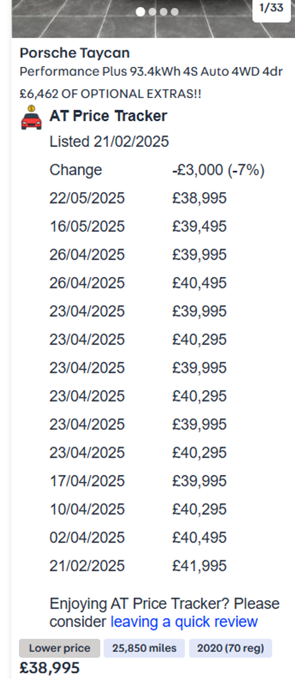The image size is (295, 679).
Task: Click the '25,850 miles' tag
Action: 144,648
